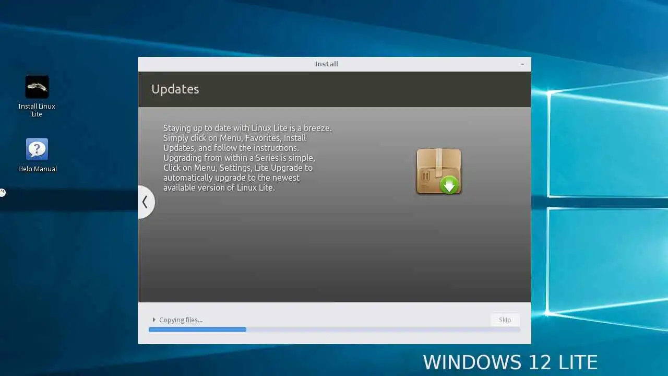Expand the Copying files details triangle
Image resolution: width=668 pixels, height=376 pixels.
[x=154, y=320]
